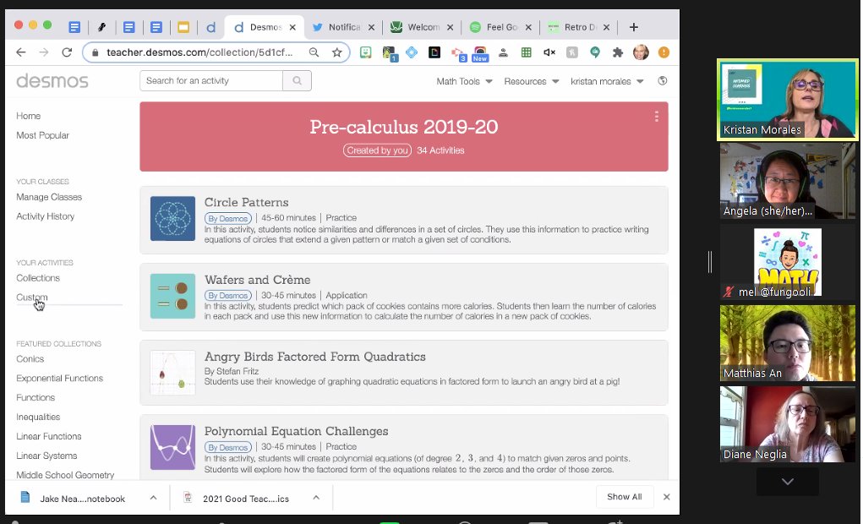Open Manage Classes
Image resolution: width=863 pixels, height=524 pixels.
49,197
